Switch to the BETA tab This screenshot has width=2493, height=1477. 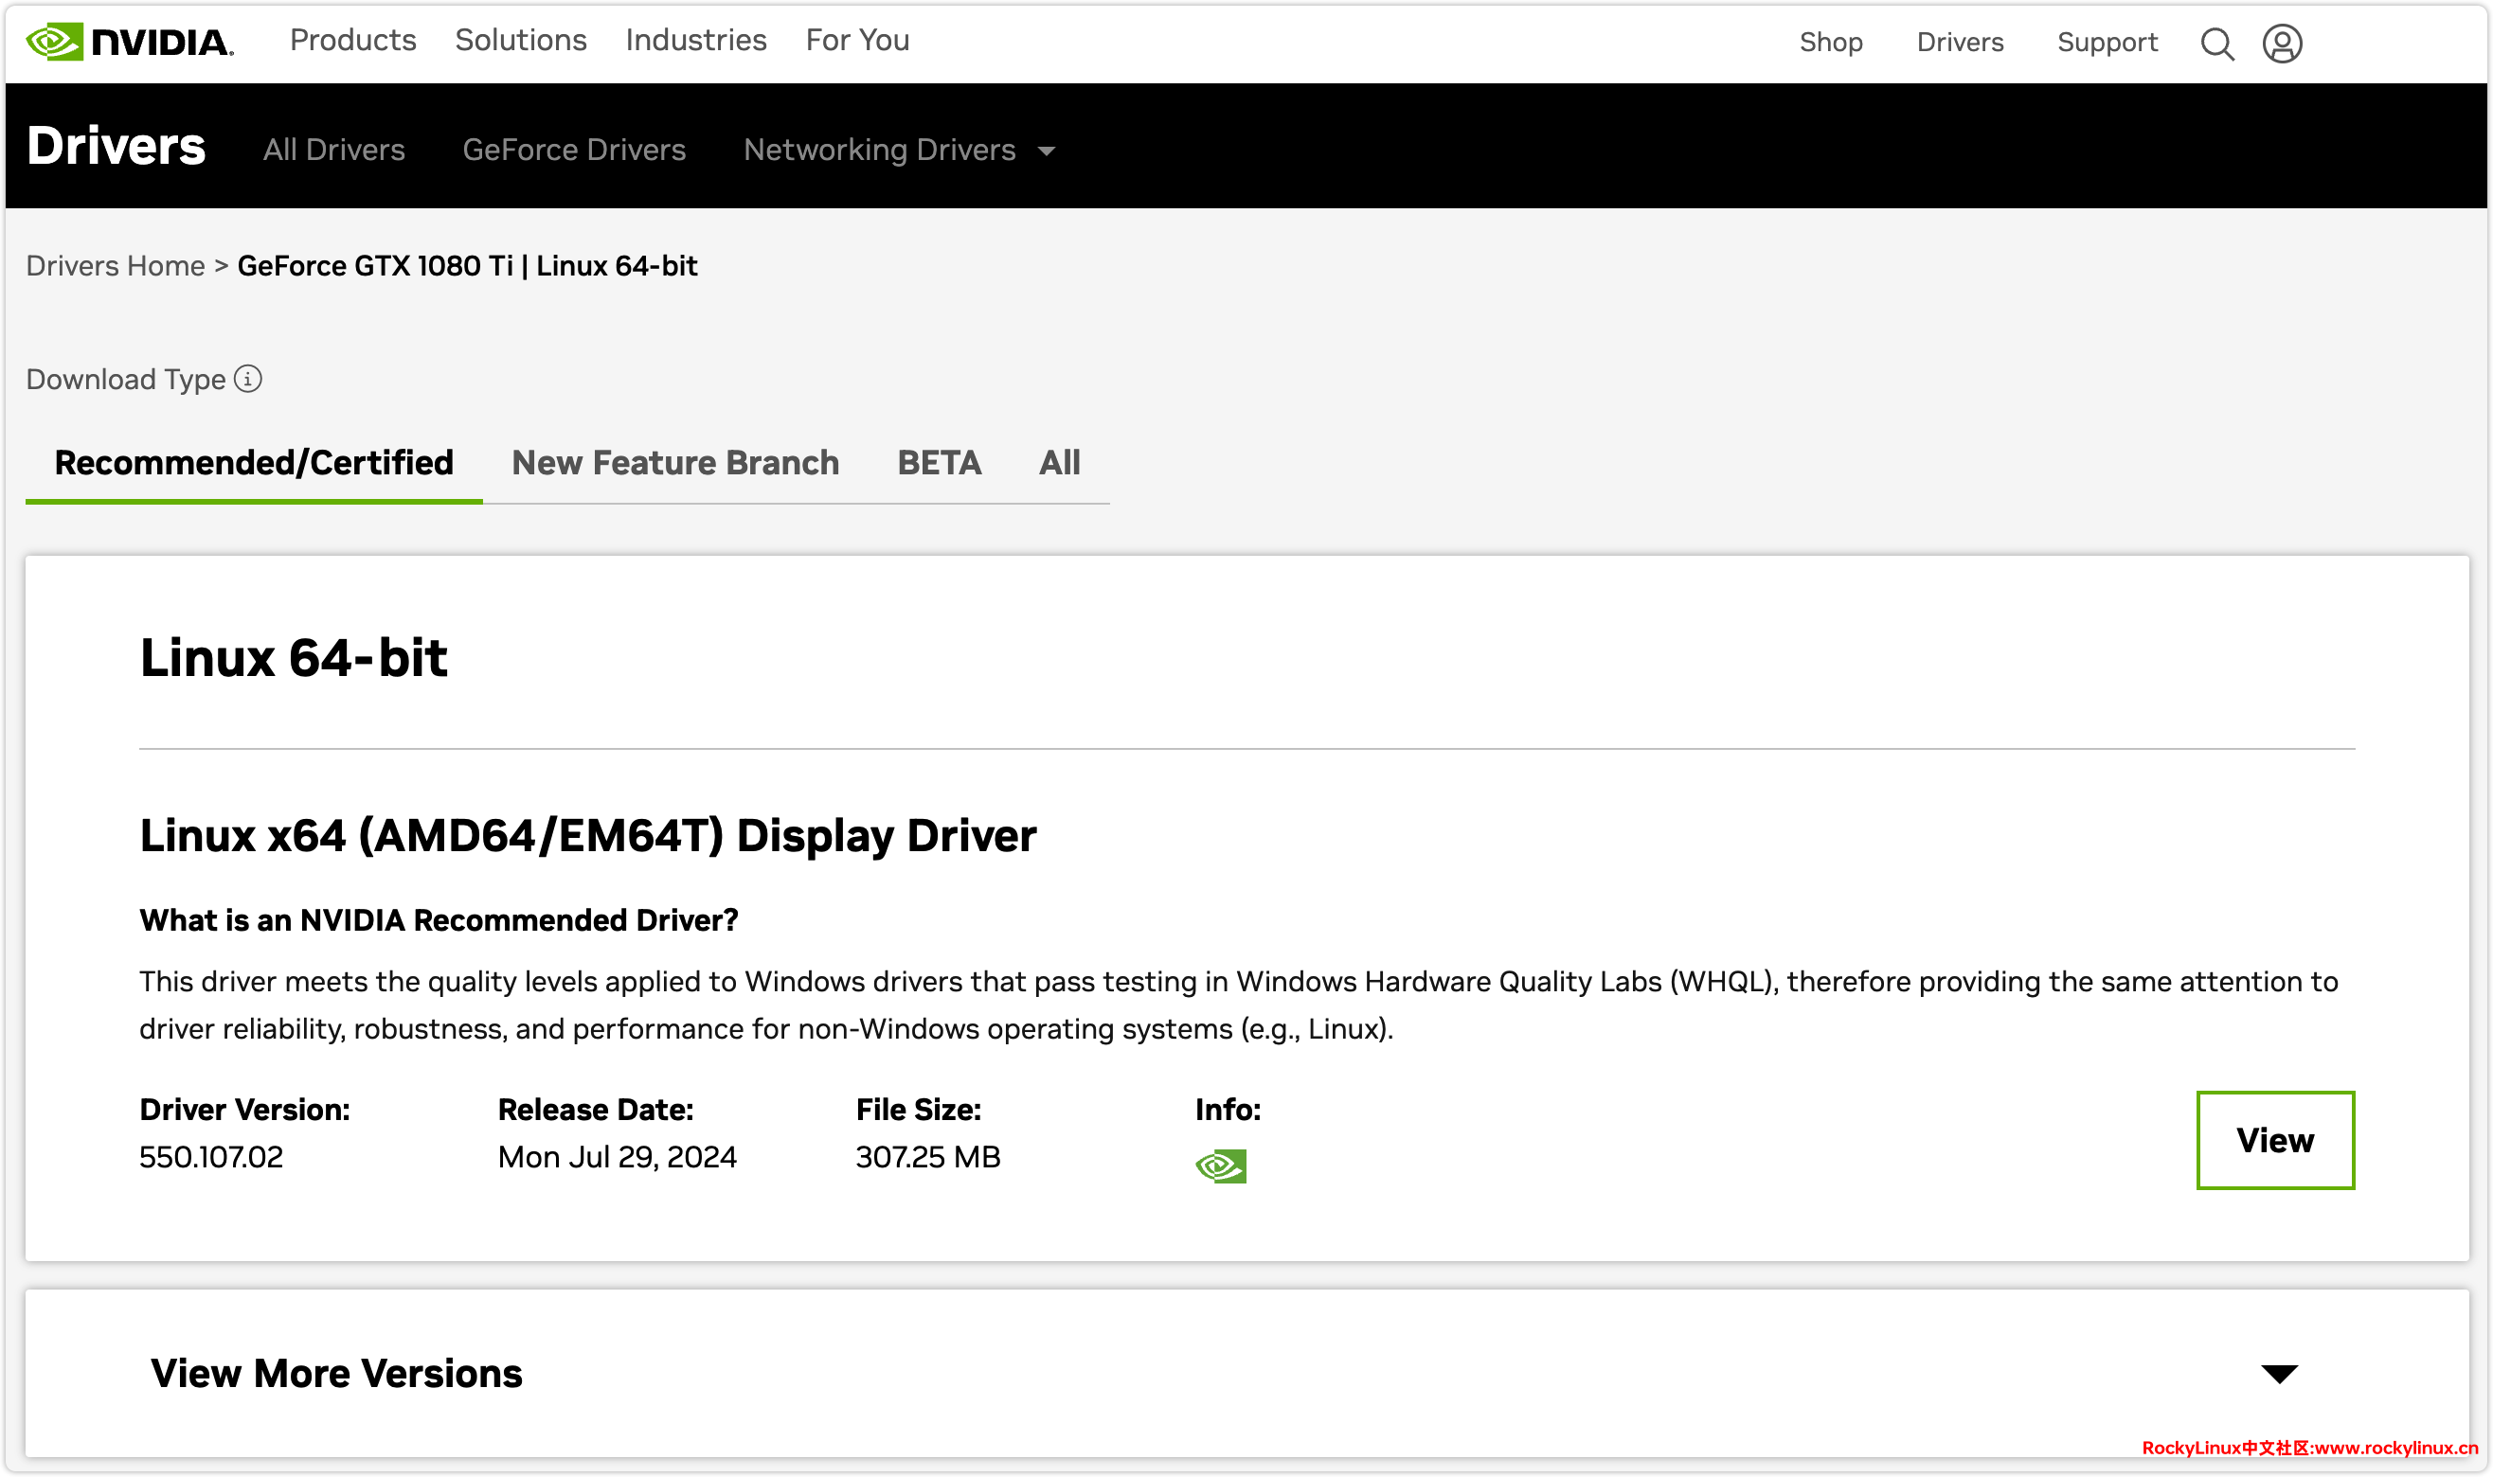pos(939,463)
